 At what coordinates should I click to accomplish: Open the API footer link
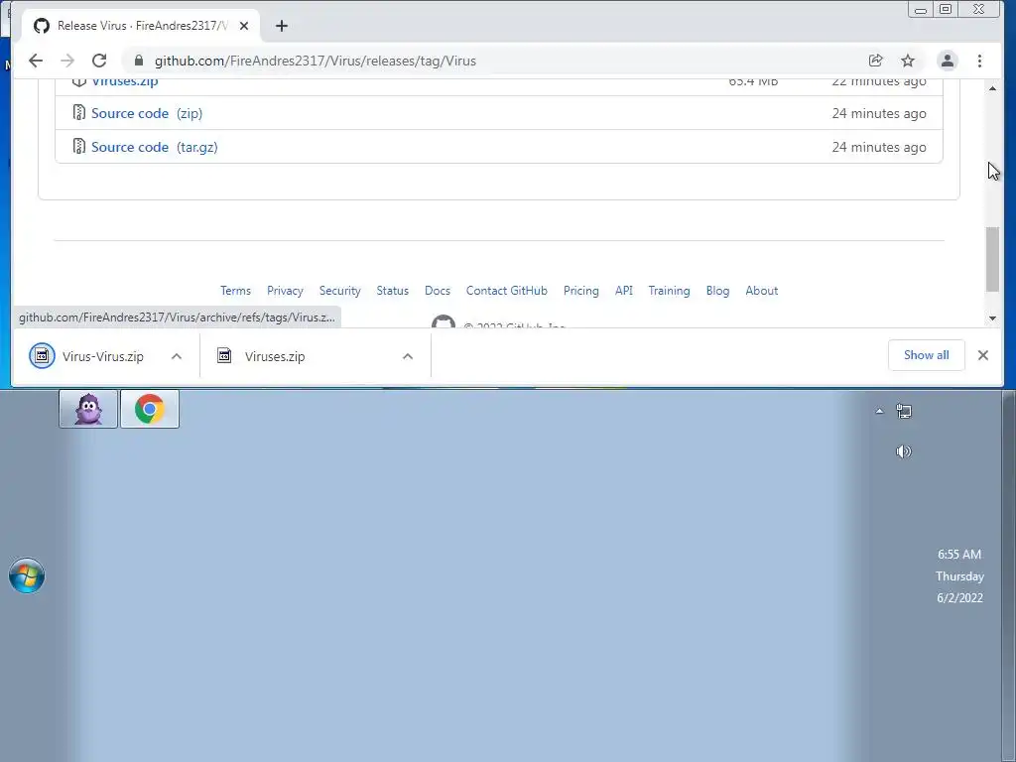pos(624,291)
